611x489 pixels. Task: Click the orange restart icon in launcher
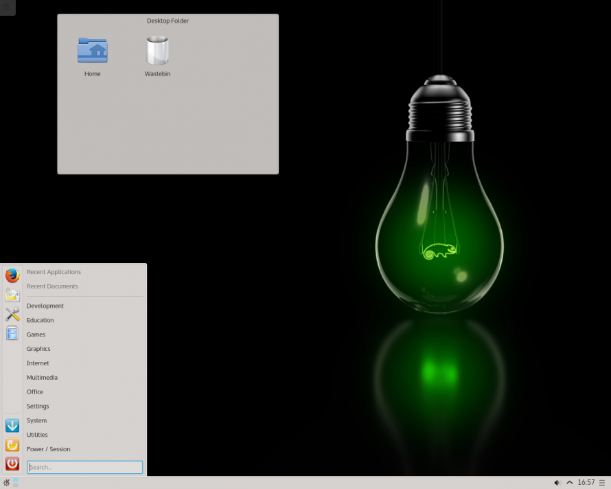(x=12, y=445)
